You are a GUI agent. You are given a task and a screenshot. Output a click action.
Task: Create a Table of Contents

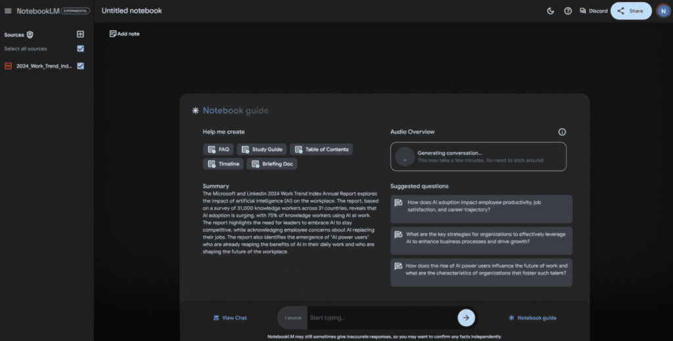321,149
